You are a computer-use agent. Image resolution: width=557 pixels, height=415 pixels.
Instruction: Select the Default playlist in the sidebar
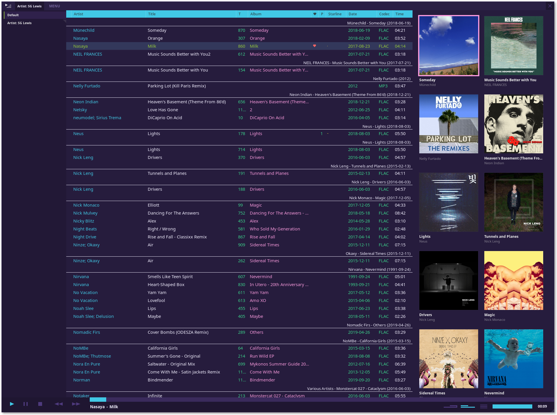point(13,15)
